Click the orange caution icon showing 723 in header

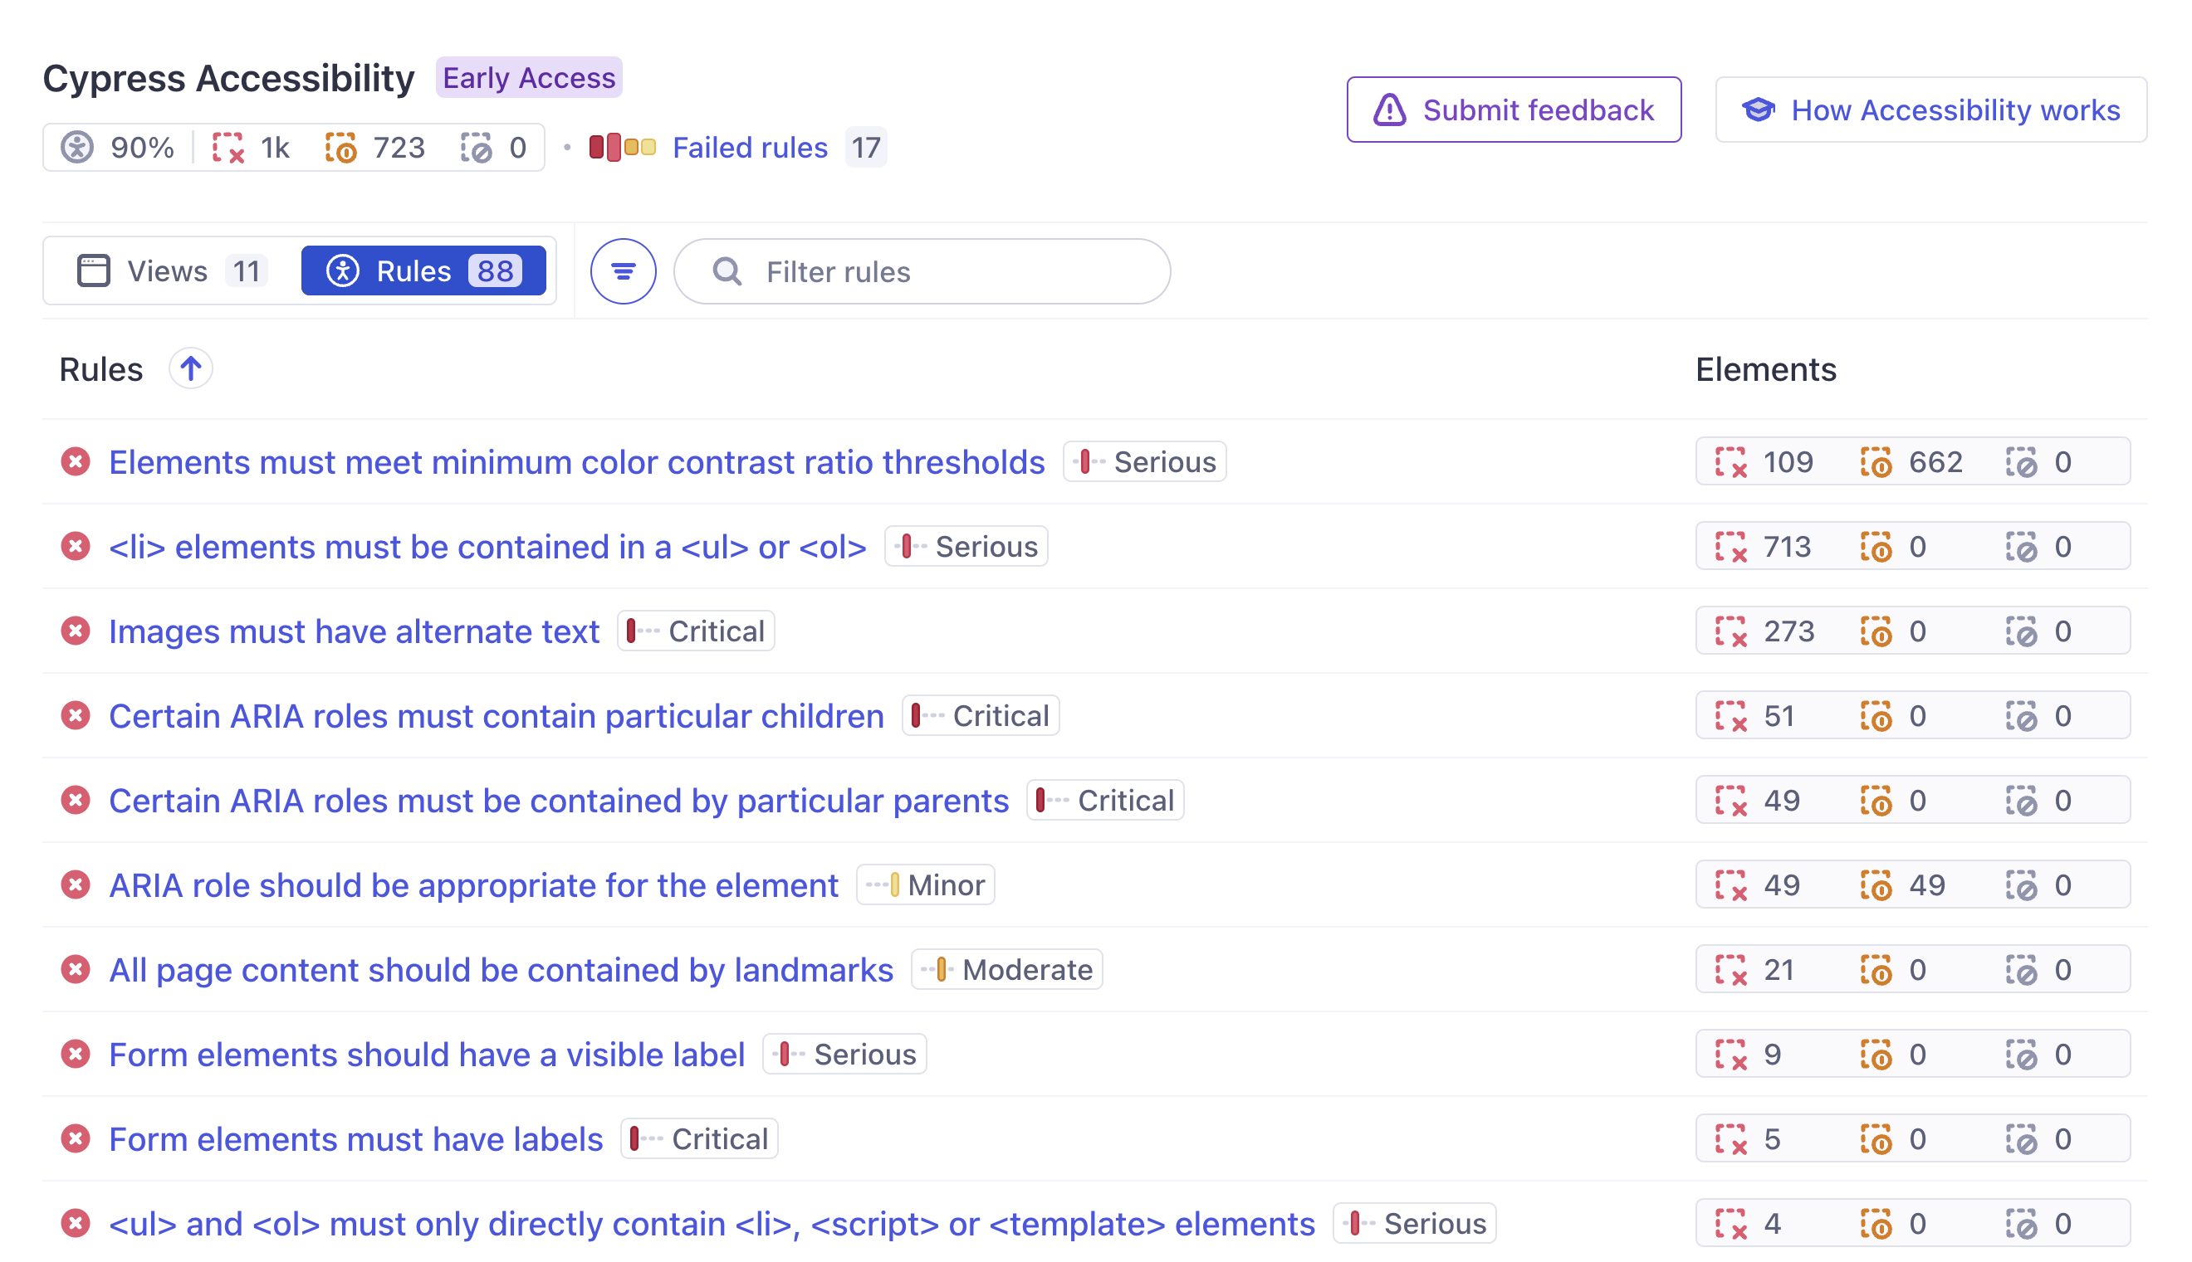click(341, 148)
